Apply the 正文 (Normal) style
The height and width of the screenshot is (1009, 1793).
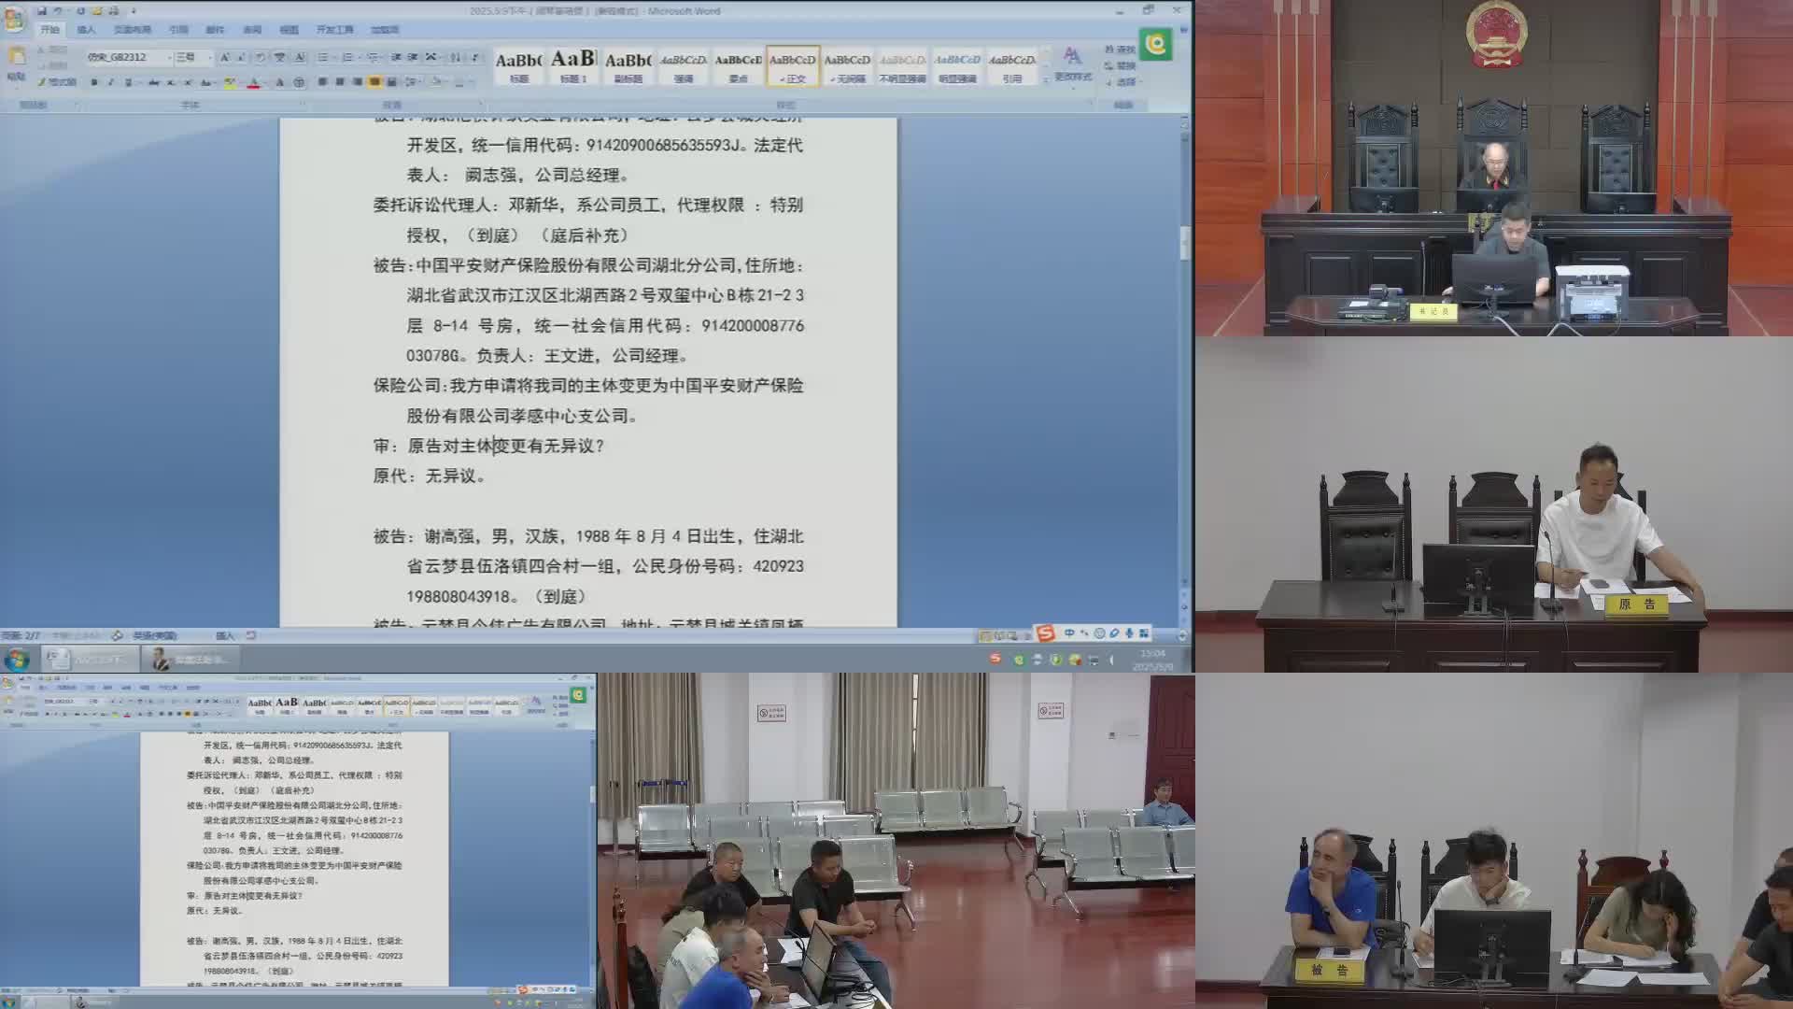[793, 65]
